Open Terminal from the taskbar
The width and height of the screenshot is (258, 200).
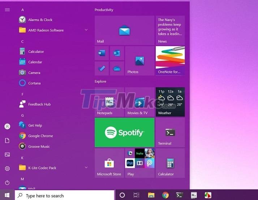coord(180,195)
